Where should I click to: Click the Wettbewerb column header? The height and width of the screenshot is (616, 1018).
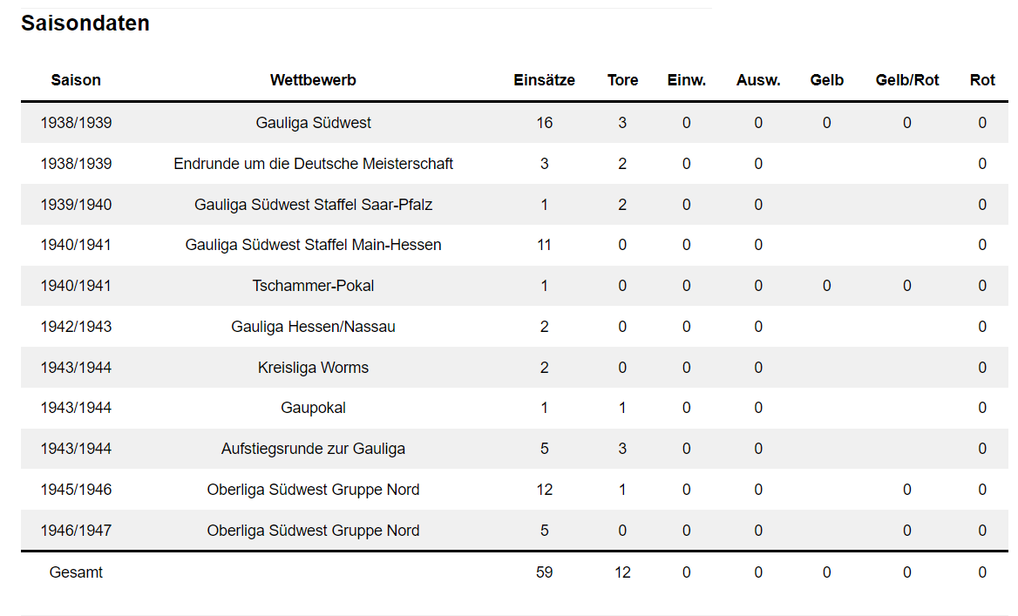tap(313, 80)
